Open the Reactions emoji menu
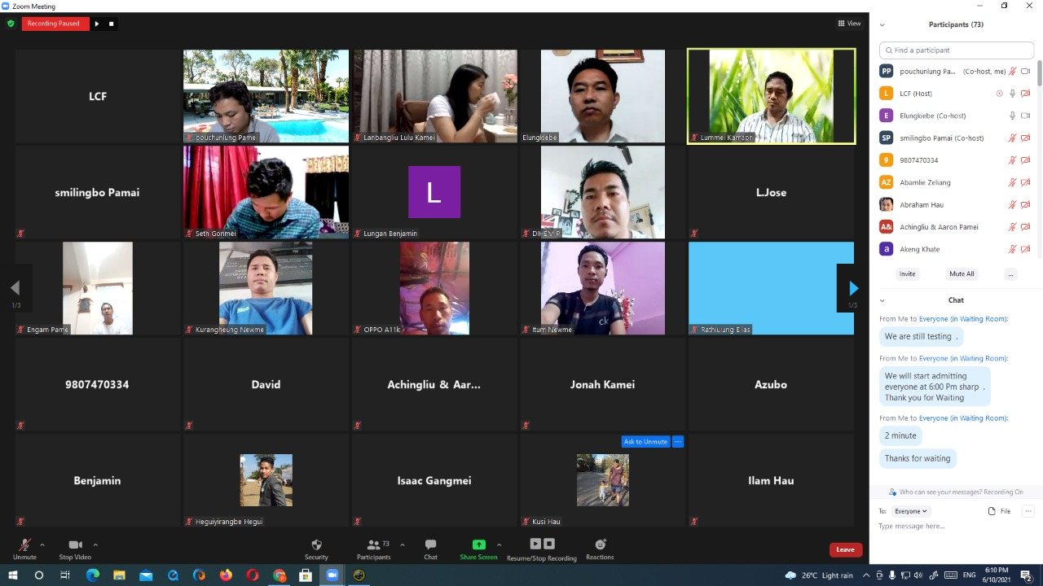This screenshot has height=586, width=1043. 600,545
